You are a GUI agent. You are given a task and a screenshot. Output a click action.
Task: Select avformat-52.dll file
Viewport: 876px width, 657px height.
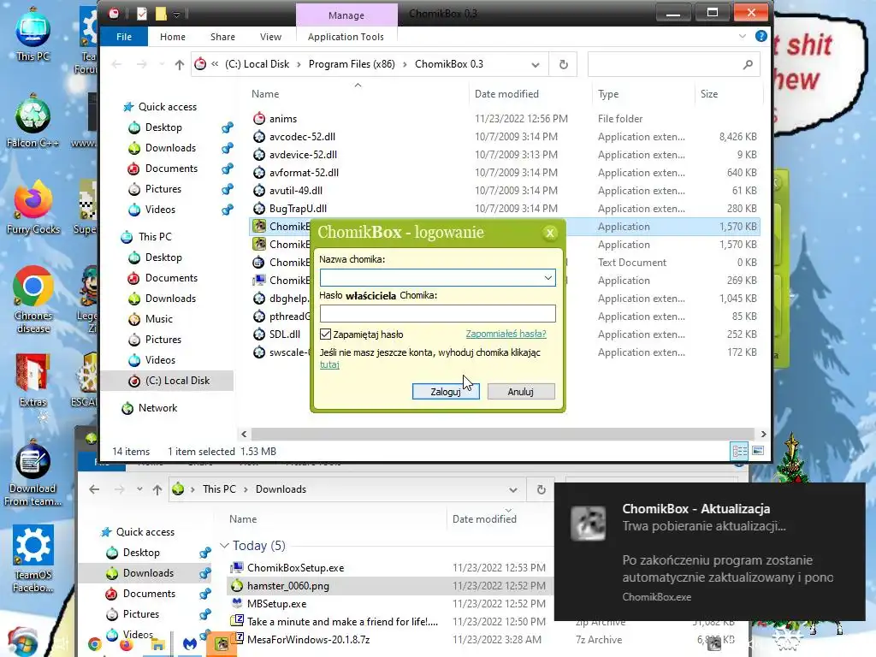click(304, 173)
